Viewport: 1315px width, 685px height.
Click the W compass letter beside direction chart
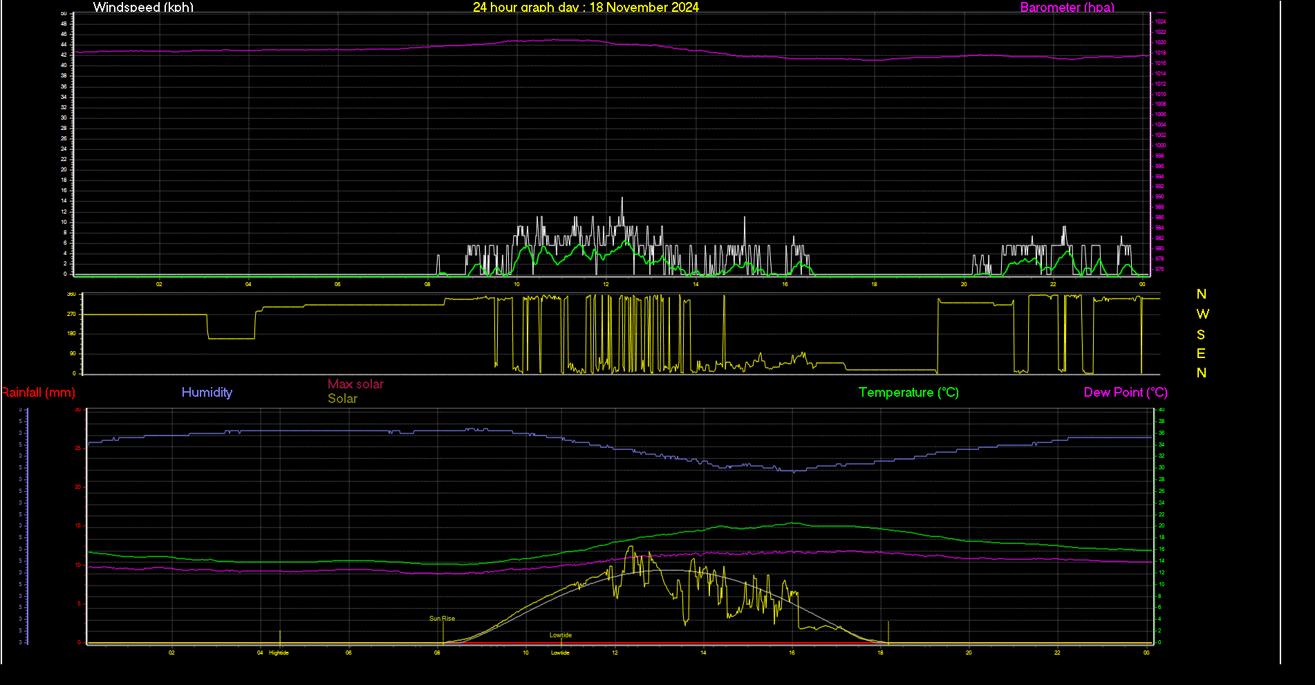click(x=1202, y=315)
